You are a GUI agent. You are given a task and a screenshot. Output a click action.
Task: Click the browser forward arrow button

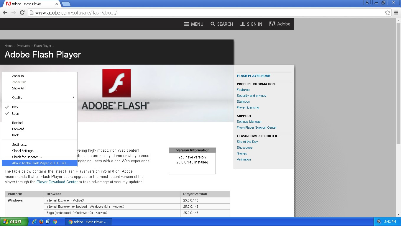click(x=14, y=13)
